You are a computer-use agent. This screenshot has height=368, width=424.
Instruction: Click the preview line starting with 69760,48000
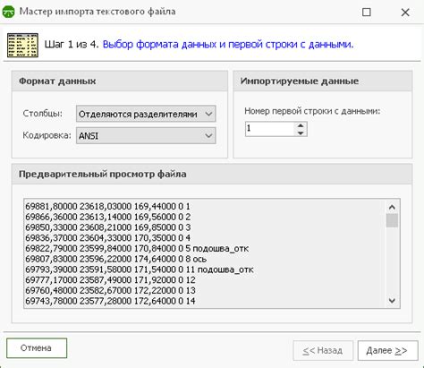110,290
